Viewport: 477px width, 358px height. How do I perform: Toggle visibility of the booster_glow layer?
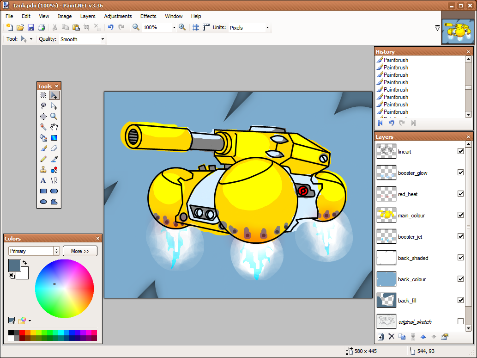460,173
